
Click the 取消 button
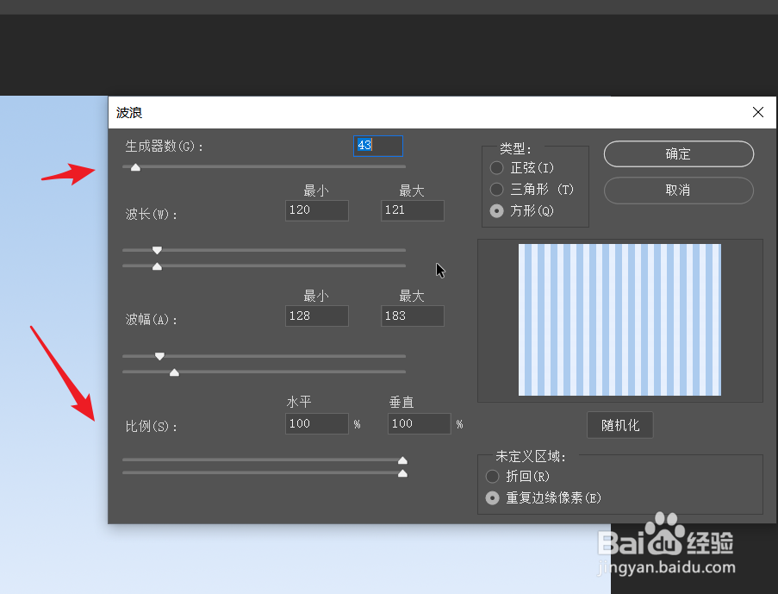click(x=678, y=191)
